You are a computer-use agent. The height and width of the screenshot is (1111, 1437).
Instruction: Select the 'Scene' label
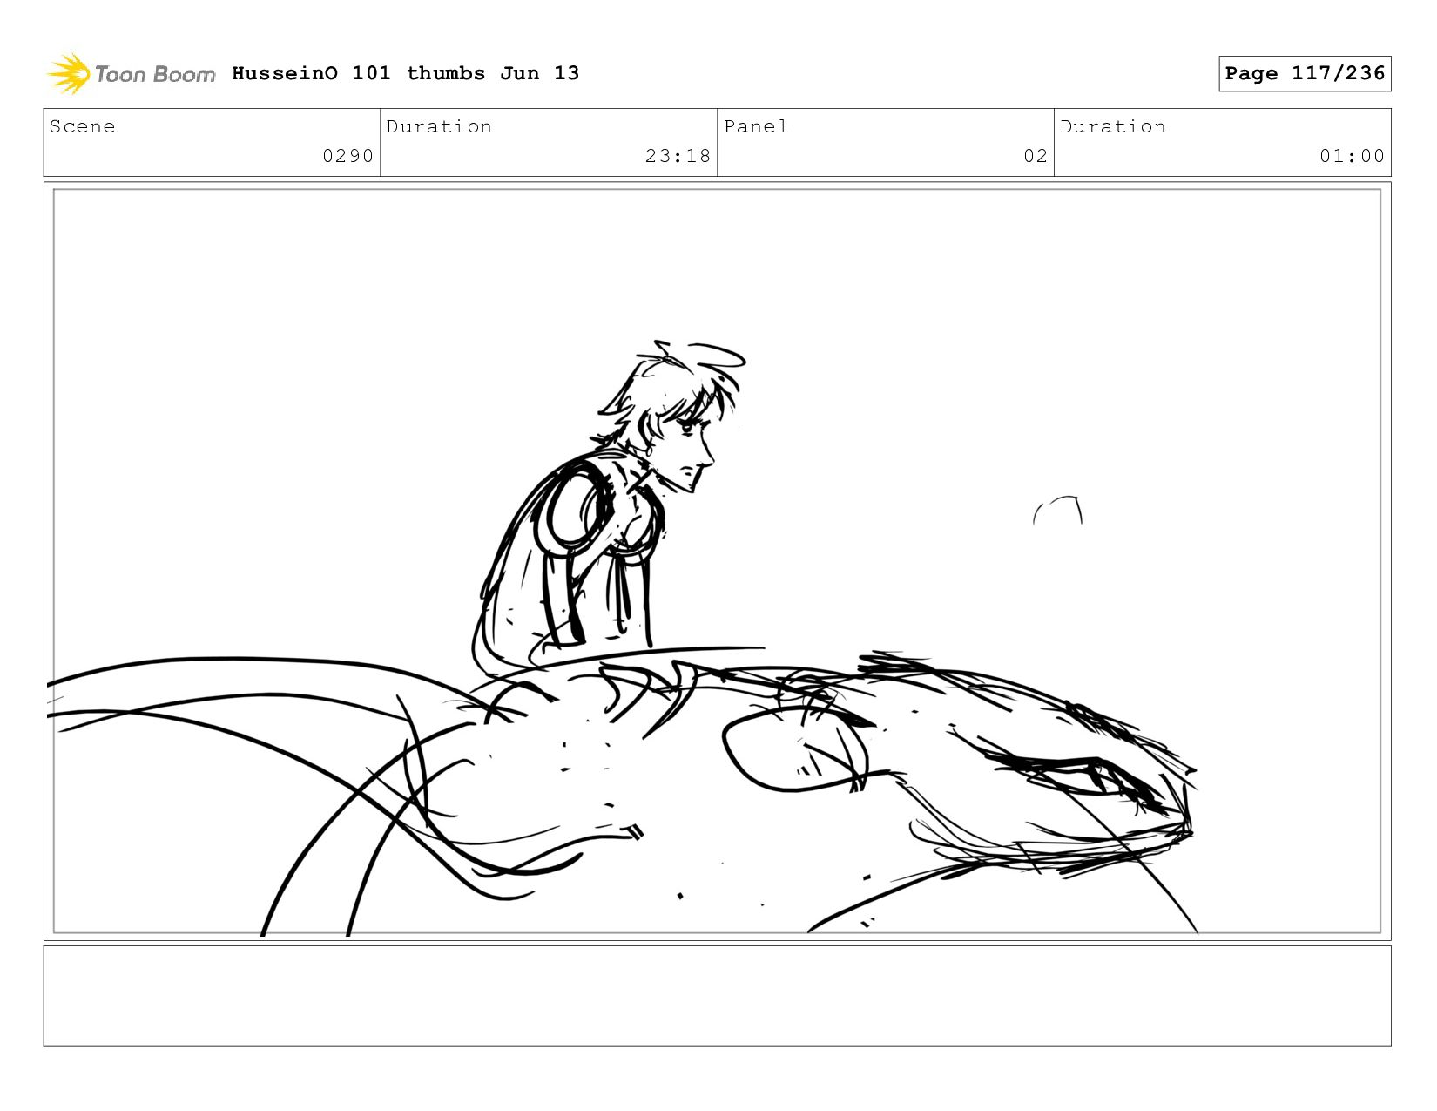point(82,126)
